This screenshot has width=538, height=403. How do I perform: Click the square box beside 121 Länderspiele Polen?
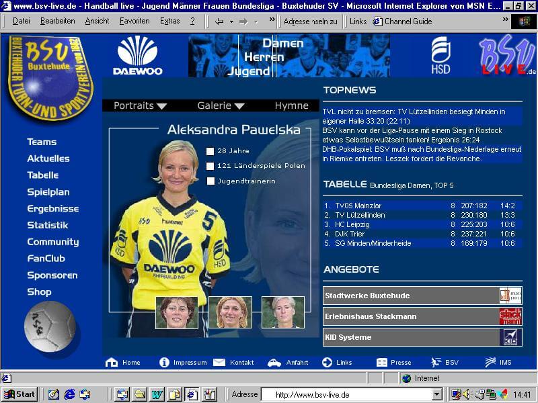pos(210,166)
